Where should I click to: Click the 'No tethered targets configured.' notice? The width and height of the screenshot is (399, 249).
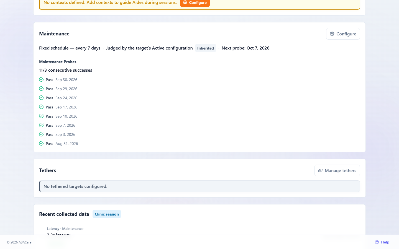pos(199,186)
